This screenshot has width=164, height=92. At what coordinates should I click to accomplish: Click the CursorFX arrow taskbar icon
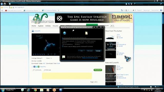point(61,90)
